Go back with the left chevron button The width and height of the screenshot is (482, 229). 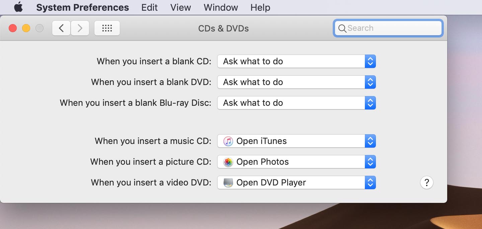tap(61, 28)
